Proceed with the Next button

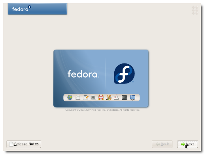click(187, 144)
